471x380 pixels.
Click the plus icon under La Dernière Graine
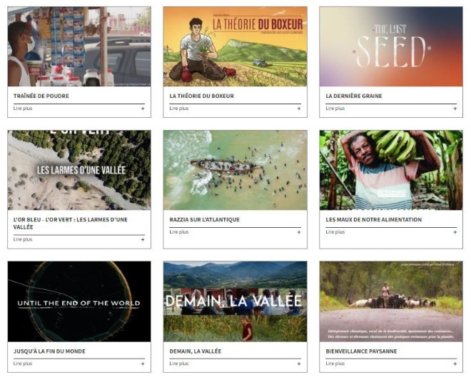coord(455,109)
